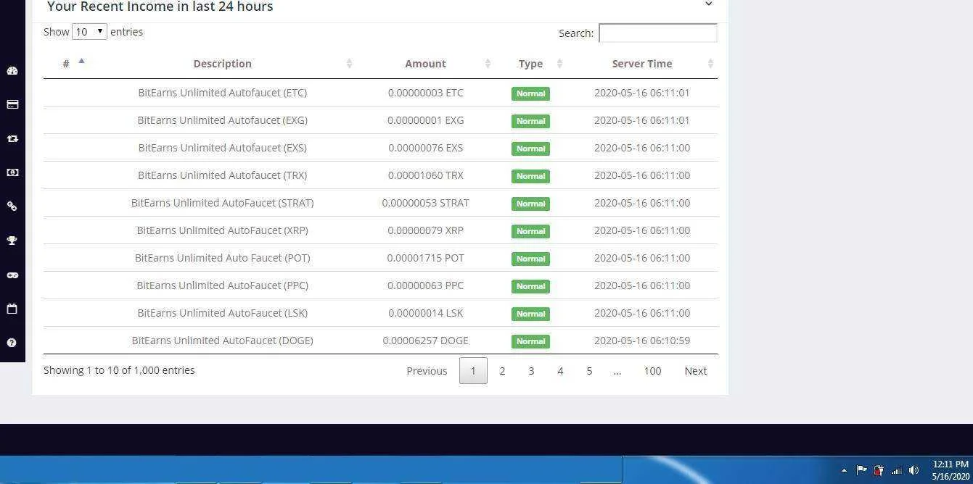Open the credit card icon in sidebar
Viewport: 973px width, 484px height.
pos(12,104)
